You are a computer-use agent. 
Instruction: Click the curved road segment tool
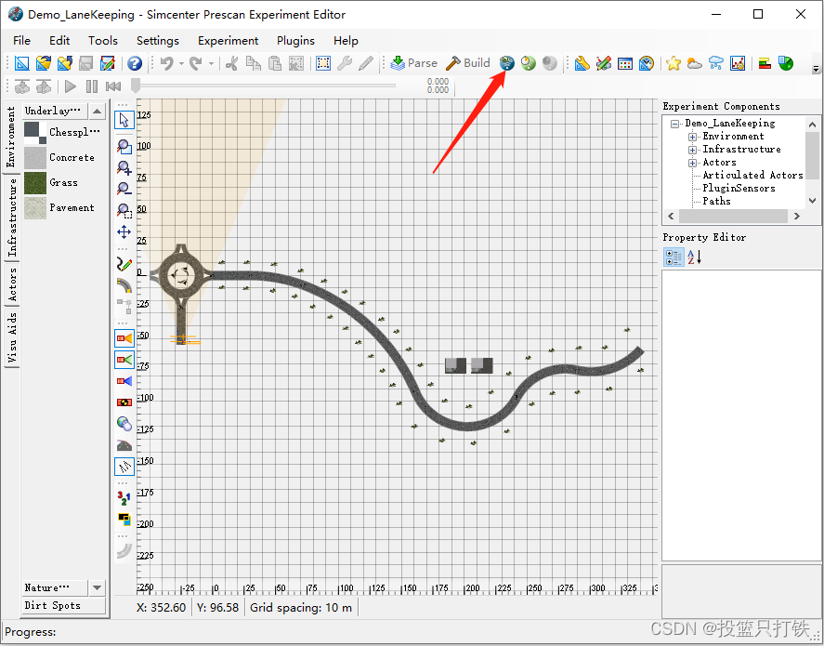coord(124,285)
